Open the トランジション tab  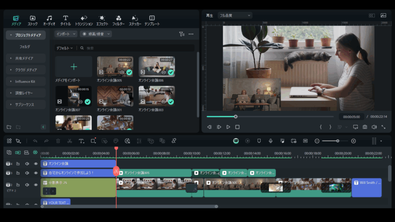(84, 20)
